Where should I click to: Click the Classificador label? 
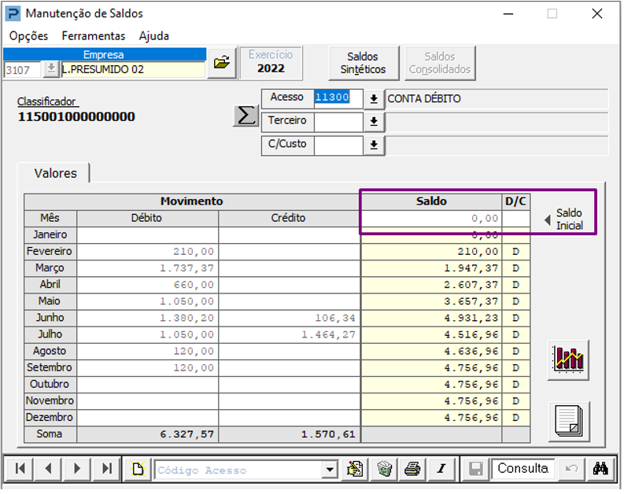point(46,101)
